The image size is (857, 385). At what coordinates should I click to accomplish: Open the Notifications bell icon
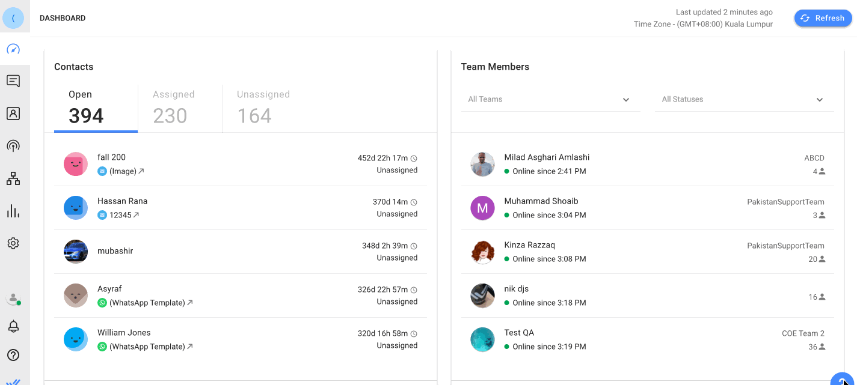[x=13, y=326]
